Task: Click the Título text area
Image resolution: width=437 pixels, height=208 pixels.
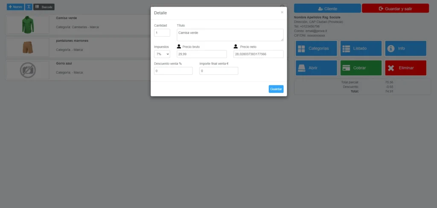Action: pos(230,35)
